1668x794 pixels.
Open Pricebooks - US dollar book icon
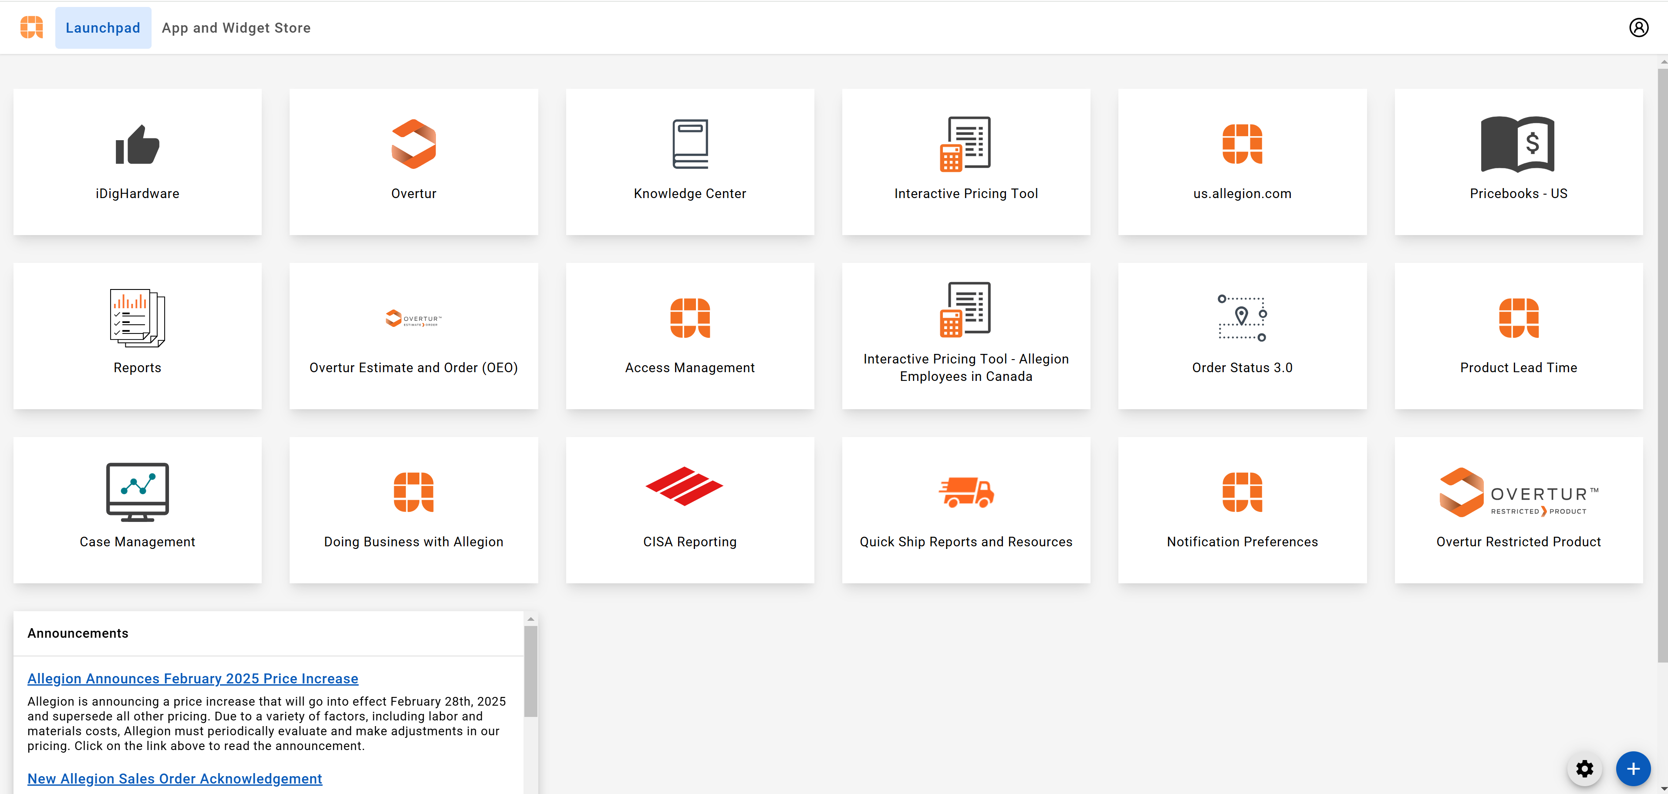1518,145
